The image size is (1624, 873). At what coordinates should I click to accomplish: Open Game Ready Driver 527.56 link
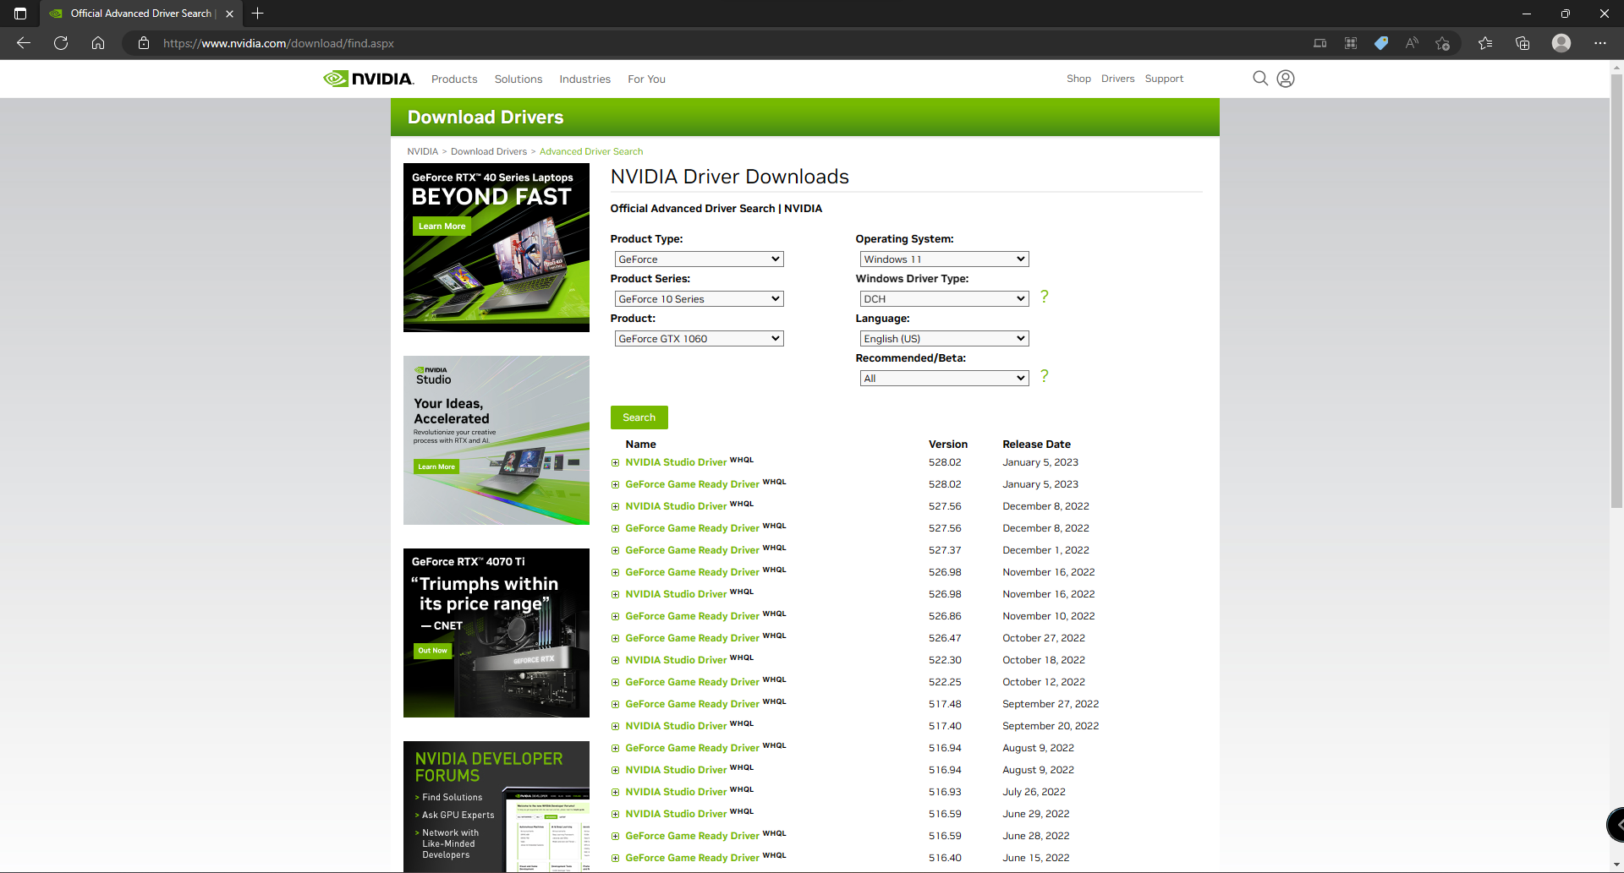pyautogui.click(x=692, y=528)
